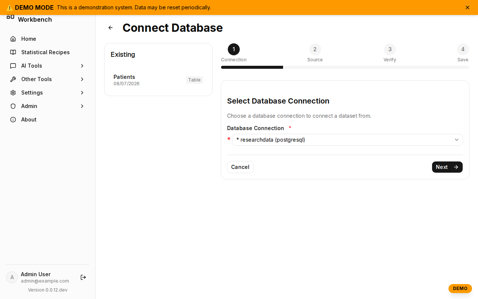Click the Admin shield icon

13,106
